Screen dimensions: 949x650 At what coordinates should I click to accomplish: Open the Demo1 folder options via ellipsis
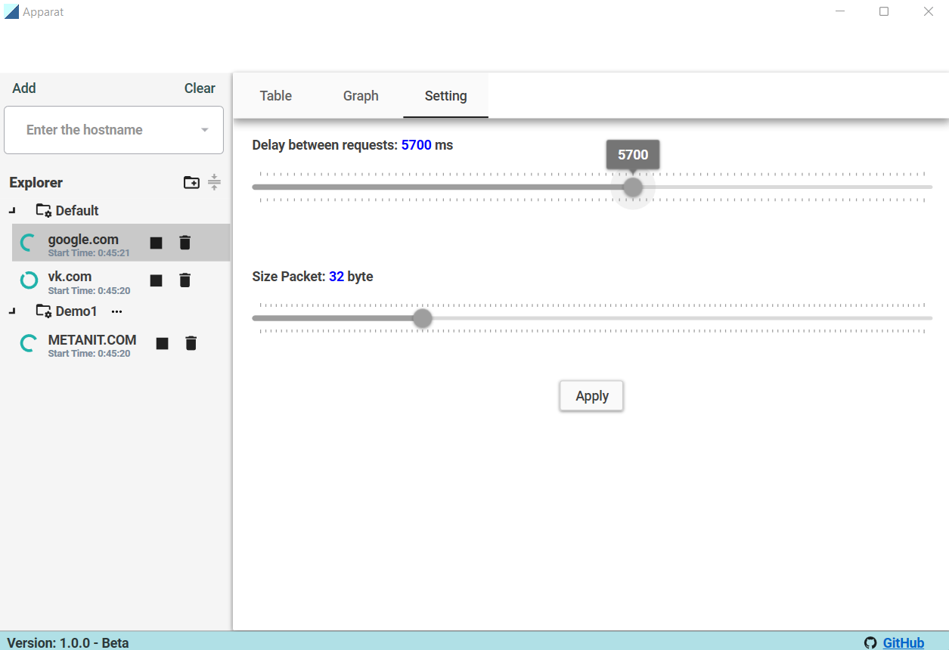coord(116,311)
